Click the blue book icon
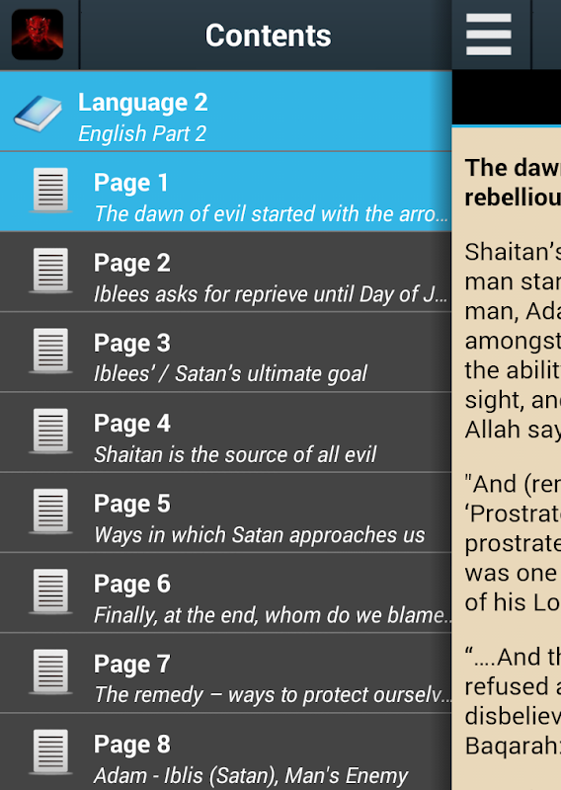Viewport: 561px width, 790px height. [x=38, y=114]
